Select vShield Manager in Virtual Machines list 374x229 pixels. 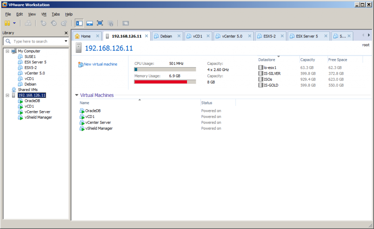tap(99, 128)
